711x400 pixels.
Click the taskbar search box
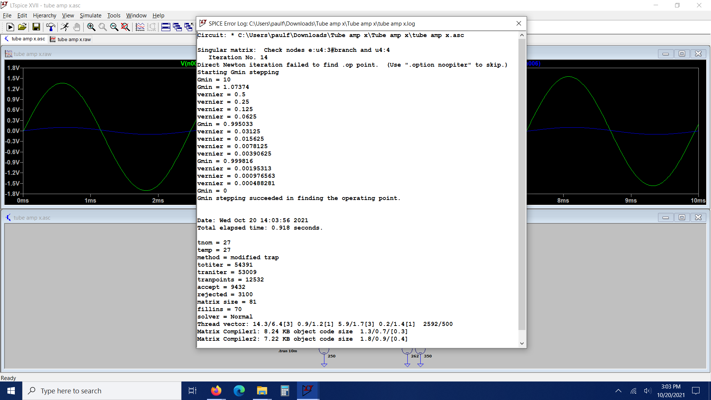(x=102, y=391)
